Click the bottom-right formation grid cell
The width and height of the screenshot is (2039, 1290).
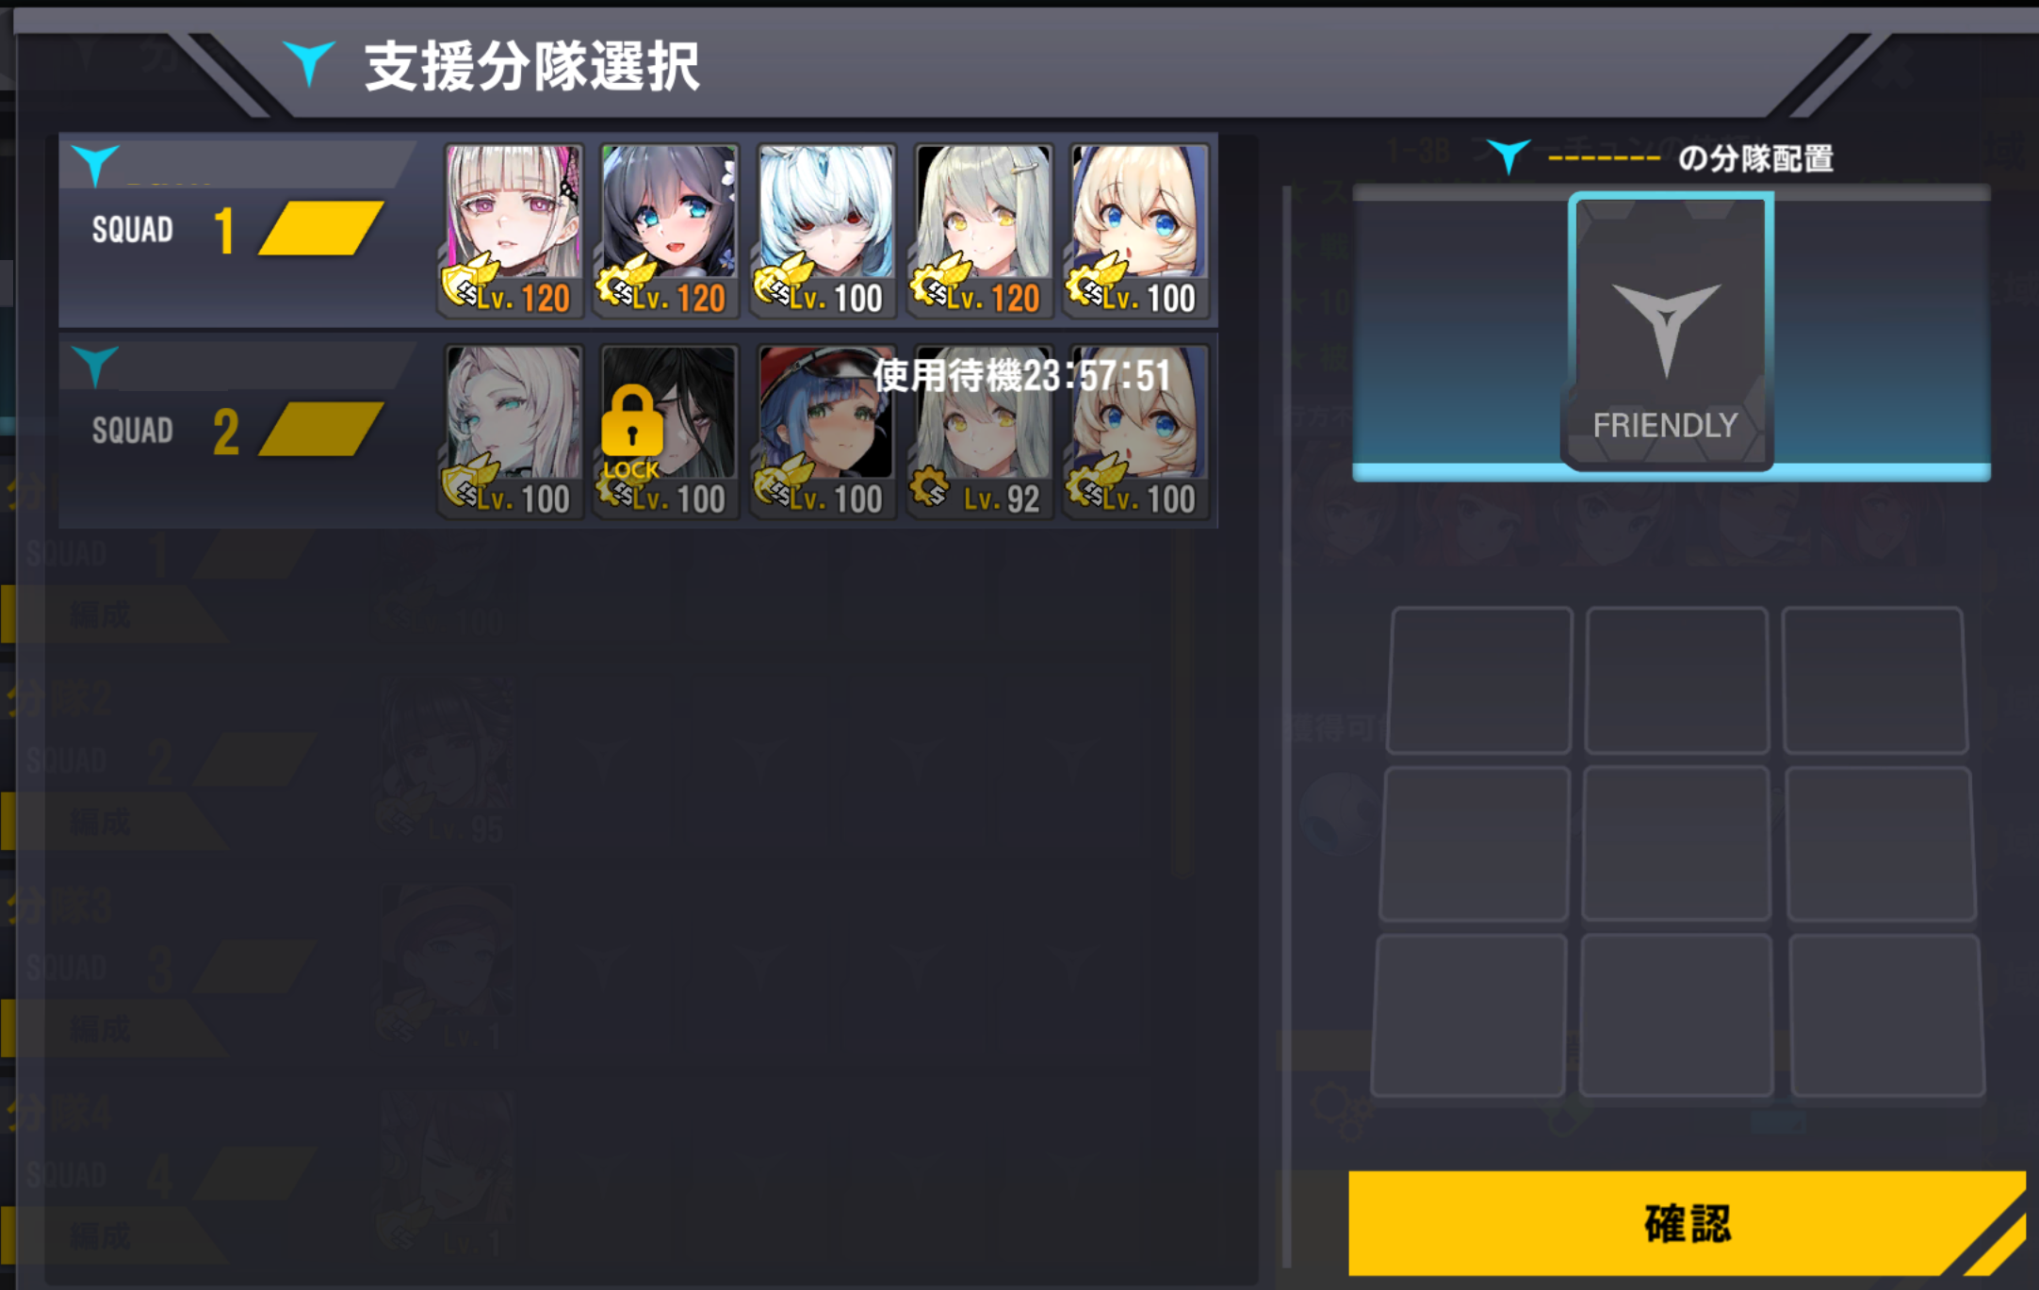1886,1016
